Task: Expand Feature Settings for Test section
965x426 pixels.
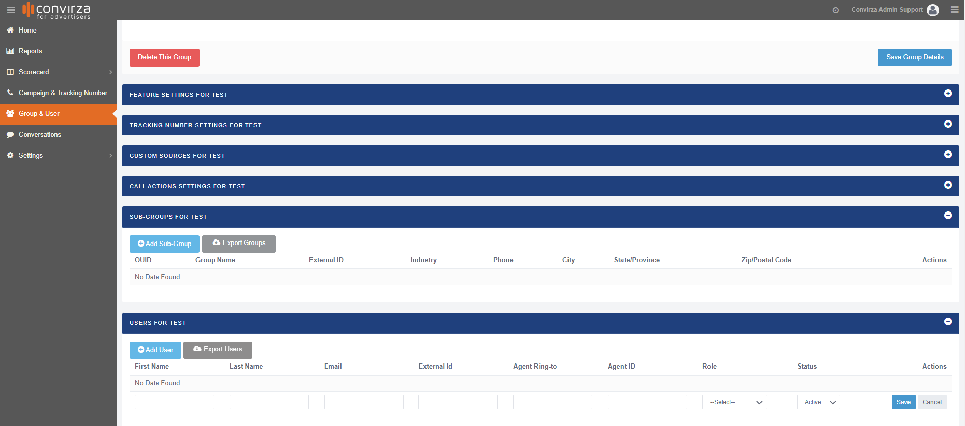Action: (x=948, y=94)
